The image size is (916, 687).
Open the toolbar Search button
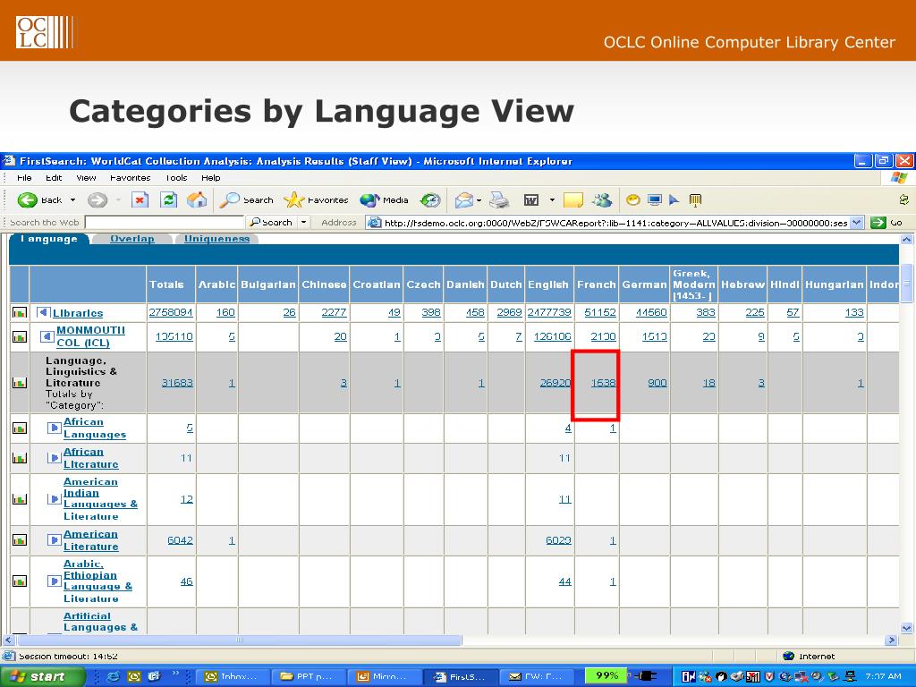point(246,200)
